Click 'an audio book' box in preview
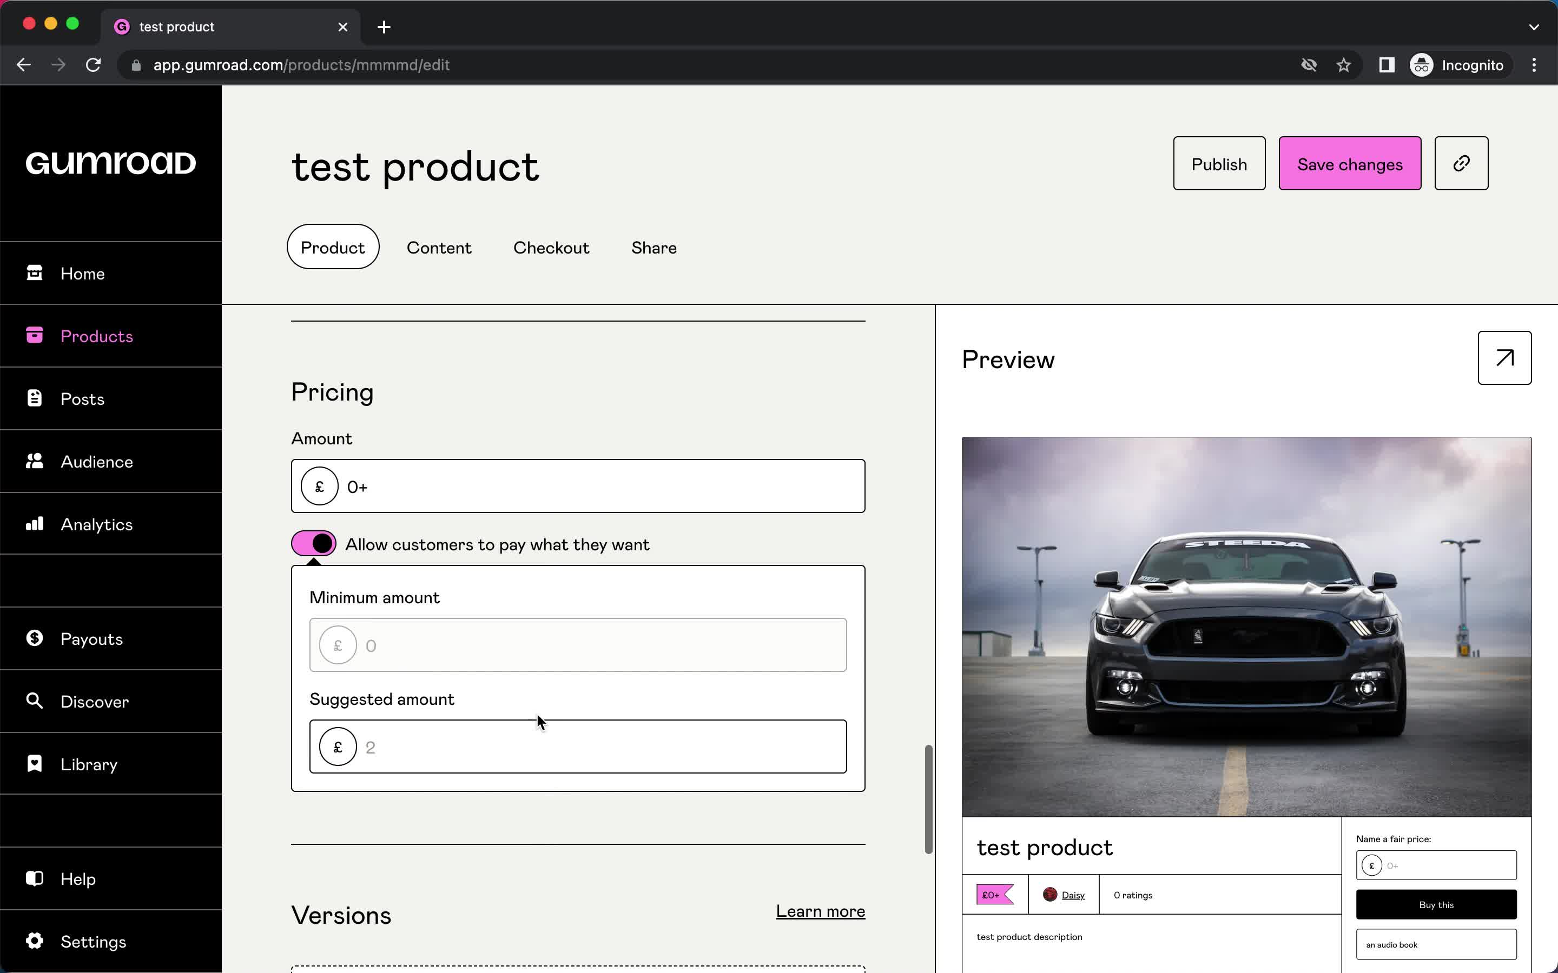The height and width of the screenshot is (973, 1558). tap(1436, 944)
